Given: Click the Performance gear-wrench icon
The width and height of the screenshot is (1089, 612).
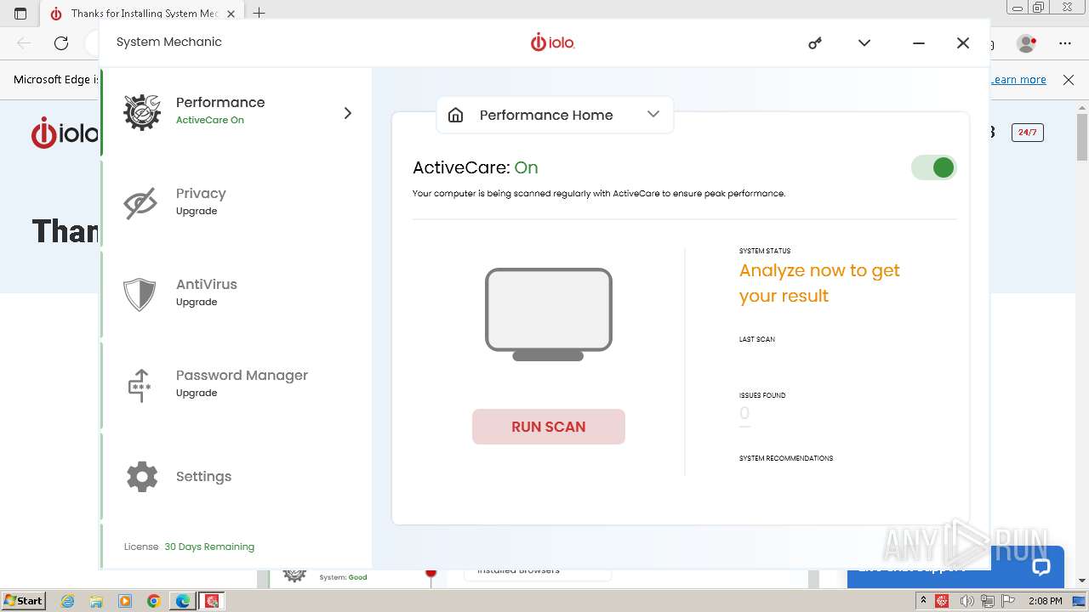Looking at the screenshot, I should (x=141, y=112).
